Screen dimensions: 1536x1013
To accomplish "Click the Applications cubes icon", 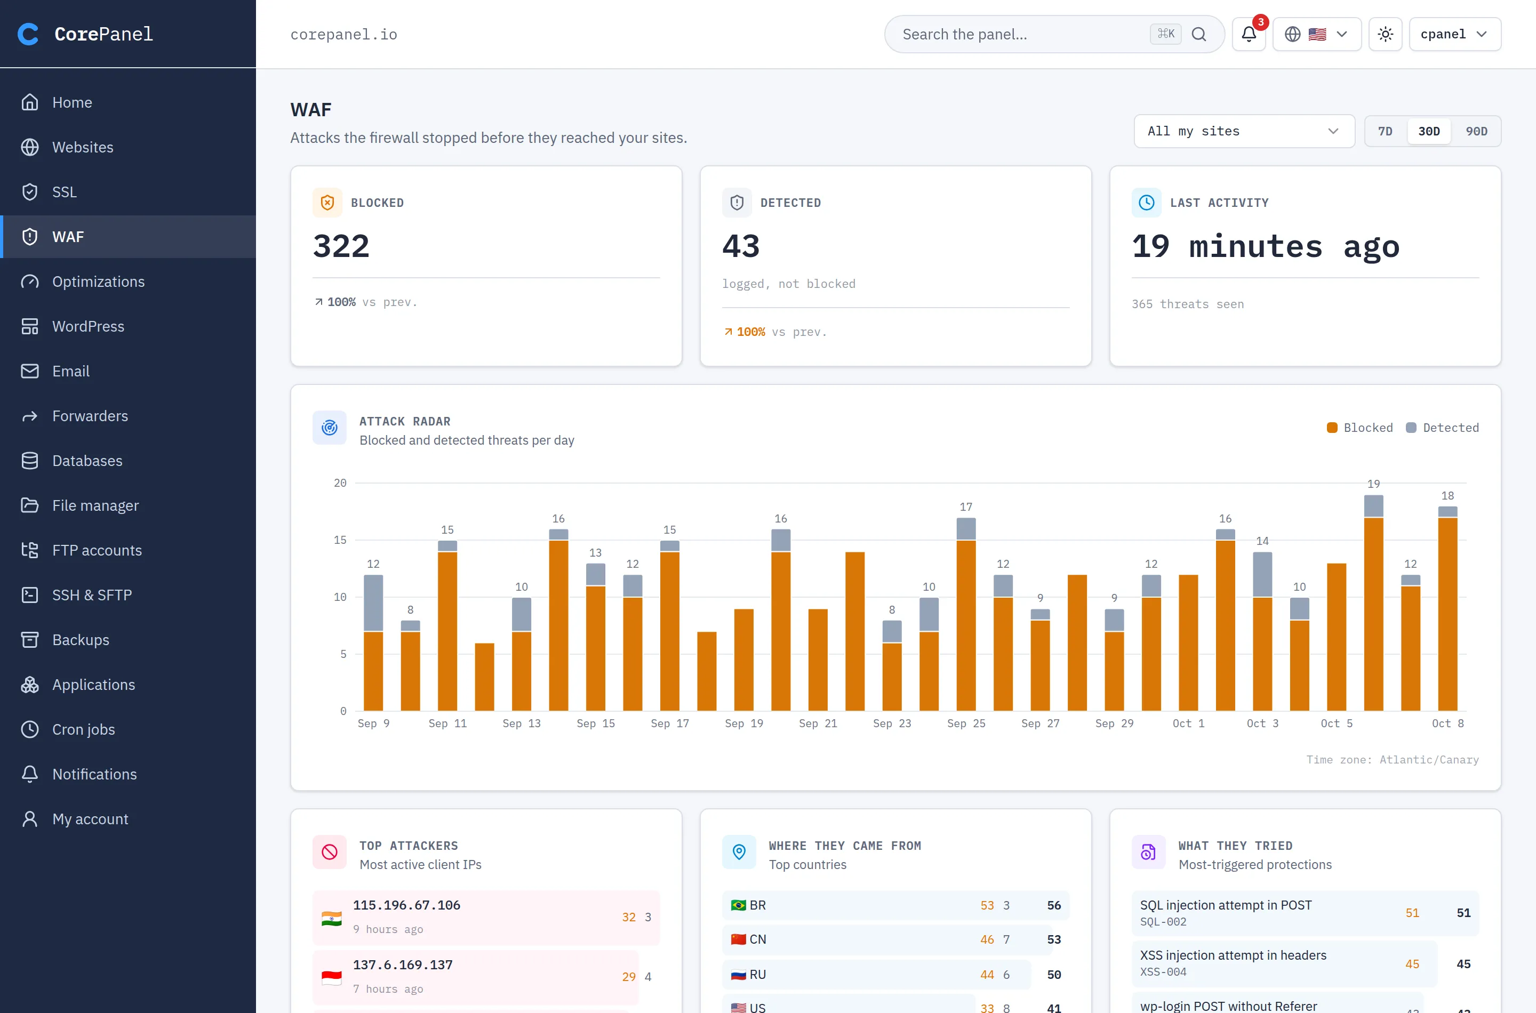I will 30,685.
